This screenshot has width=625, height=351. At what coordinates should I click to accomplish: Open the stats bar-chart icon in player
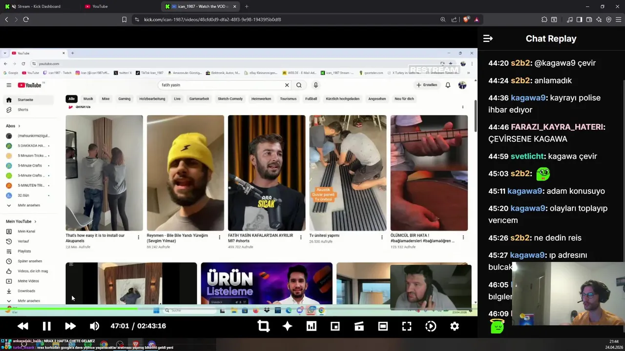[x=311, y=326]
